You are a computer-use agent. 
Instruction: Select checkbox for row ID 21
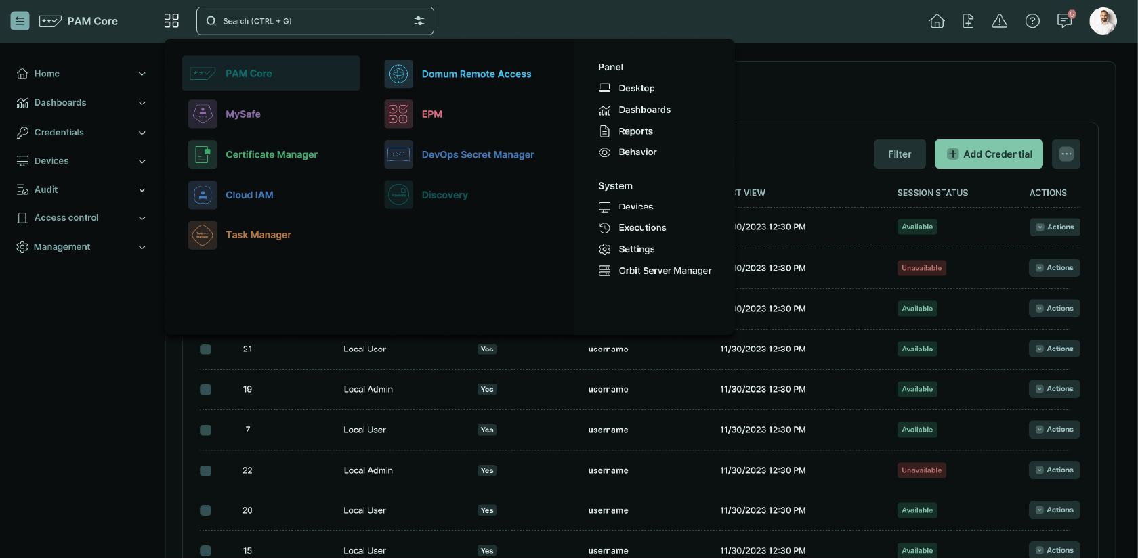click(205, 349)
